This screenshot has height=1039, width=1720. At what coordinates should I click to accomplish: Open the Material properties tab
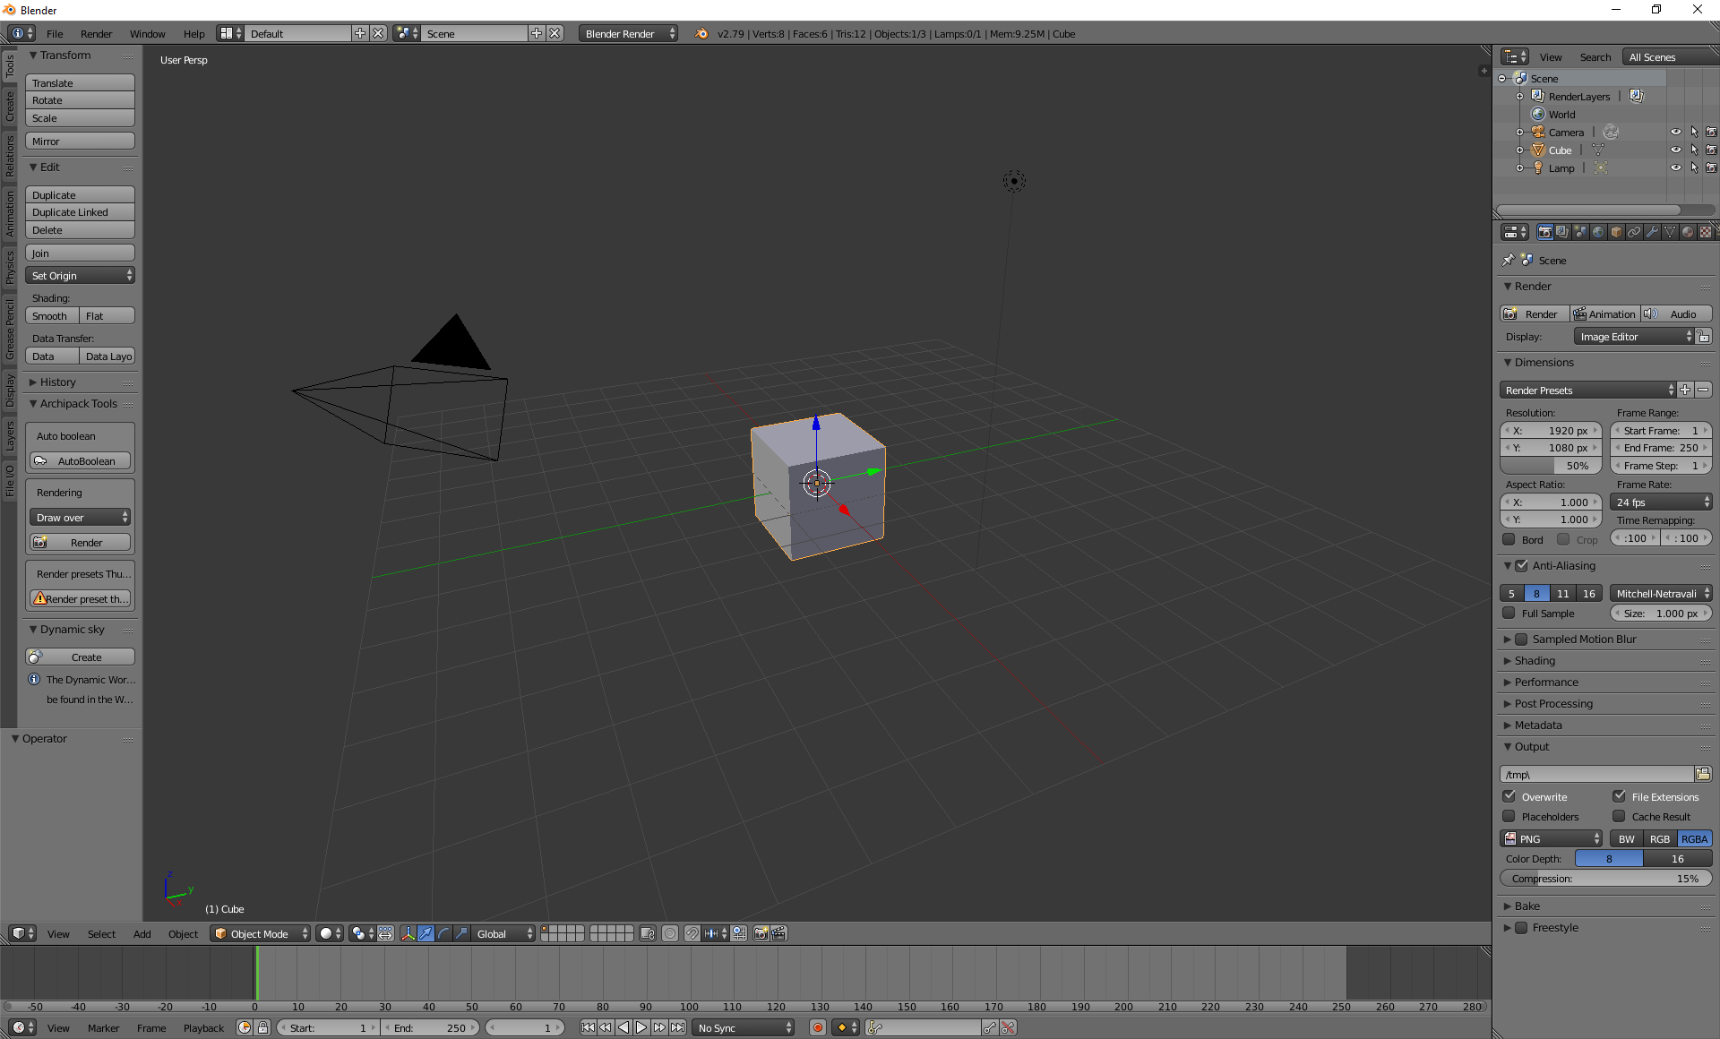point(1688,232)
